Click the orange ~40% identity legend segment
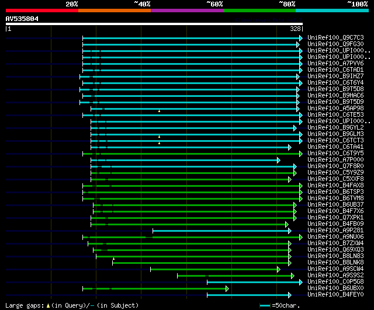The image size is (374, 310). pyautogui.click(x=115, y=11)
